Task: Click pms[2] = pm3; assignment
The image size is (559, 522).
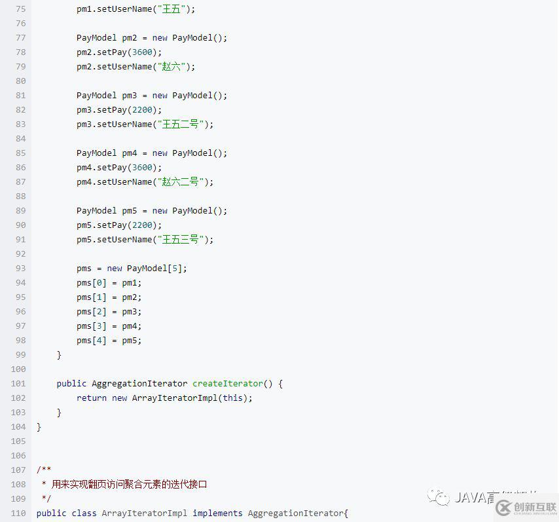Action: tap(109, 312)
